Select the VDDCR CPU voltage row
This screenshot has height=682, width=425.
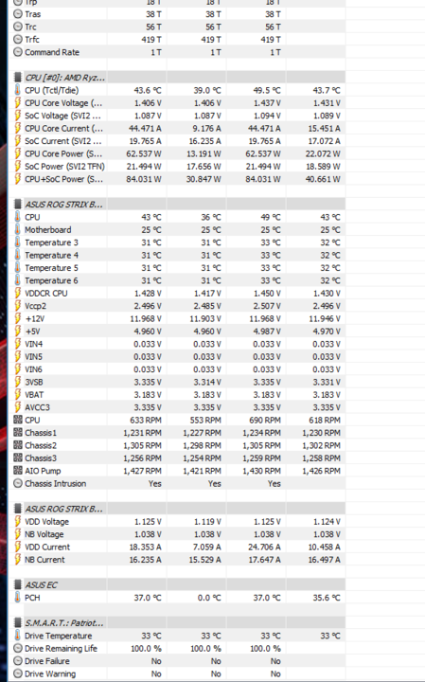pyautogui.click(x=177, y=293)
